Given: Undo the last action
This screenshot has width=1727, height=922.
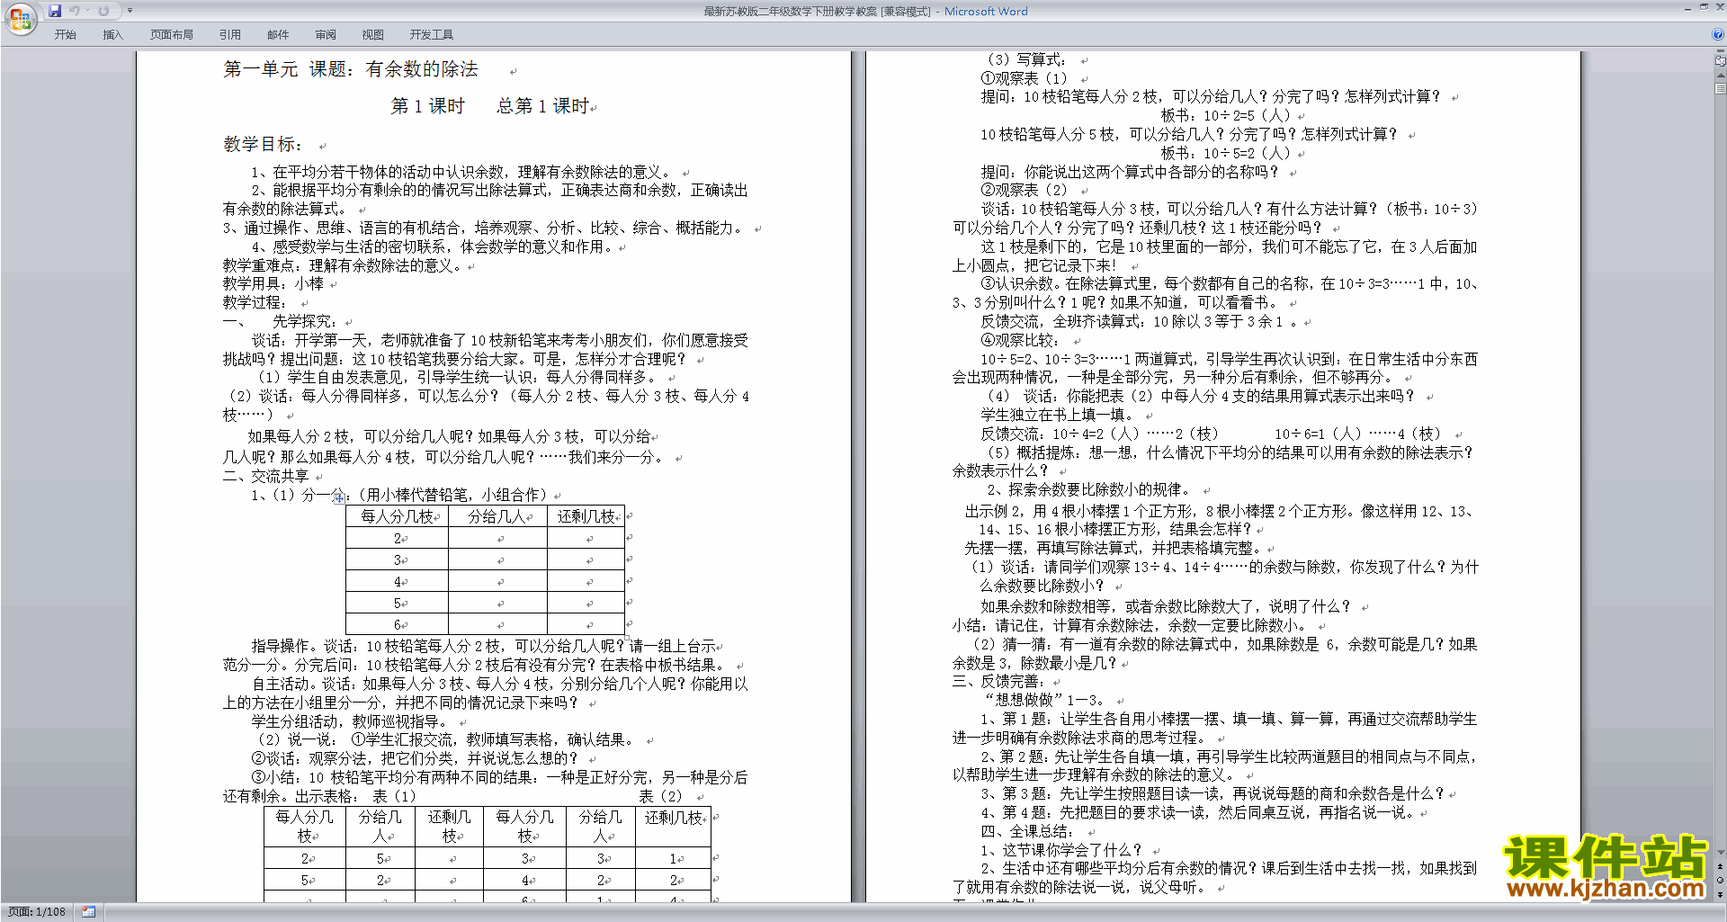Looking at the screenshot, I should click(x=74, y=11).
